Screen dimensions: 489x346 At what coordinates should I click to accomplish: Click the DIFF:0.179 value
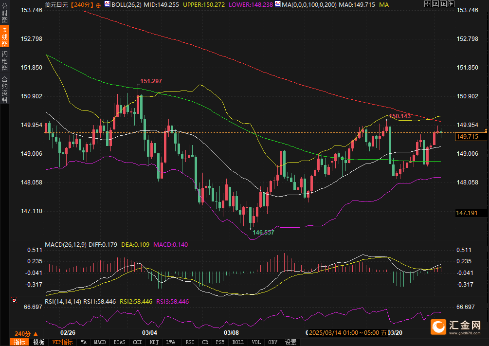pyautogui.click(x=103, y=245)
